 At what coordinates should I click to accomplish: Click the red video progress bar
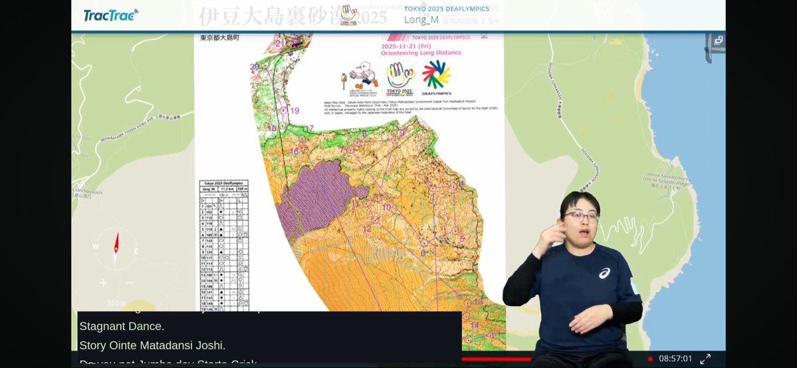[496, 359]
